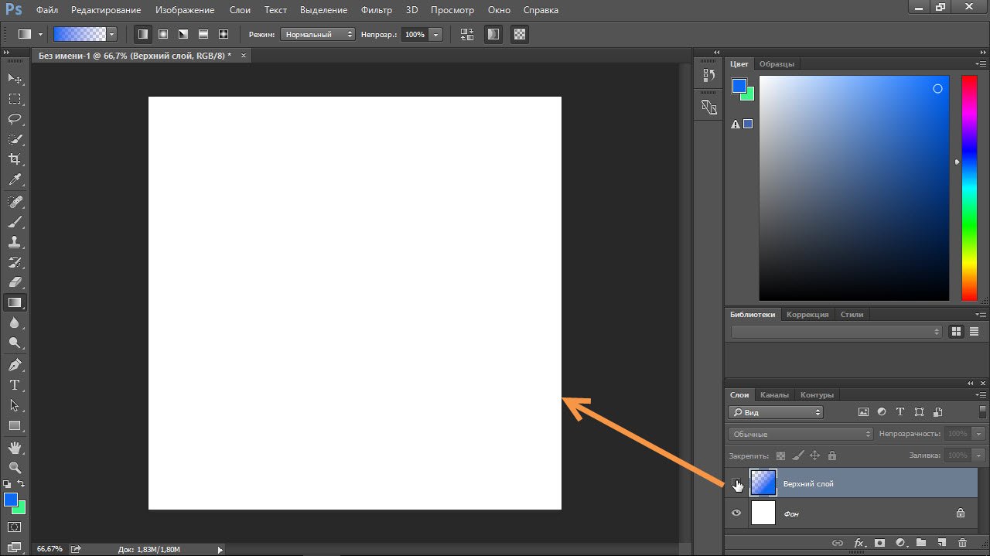Viewport: 990px width, 556px height.
Task: Open the Режим dropdown set to Нормальный
Action: click(317, 35)
